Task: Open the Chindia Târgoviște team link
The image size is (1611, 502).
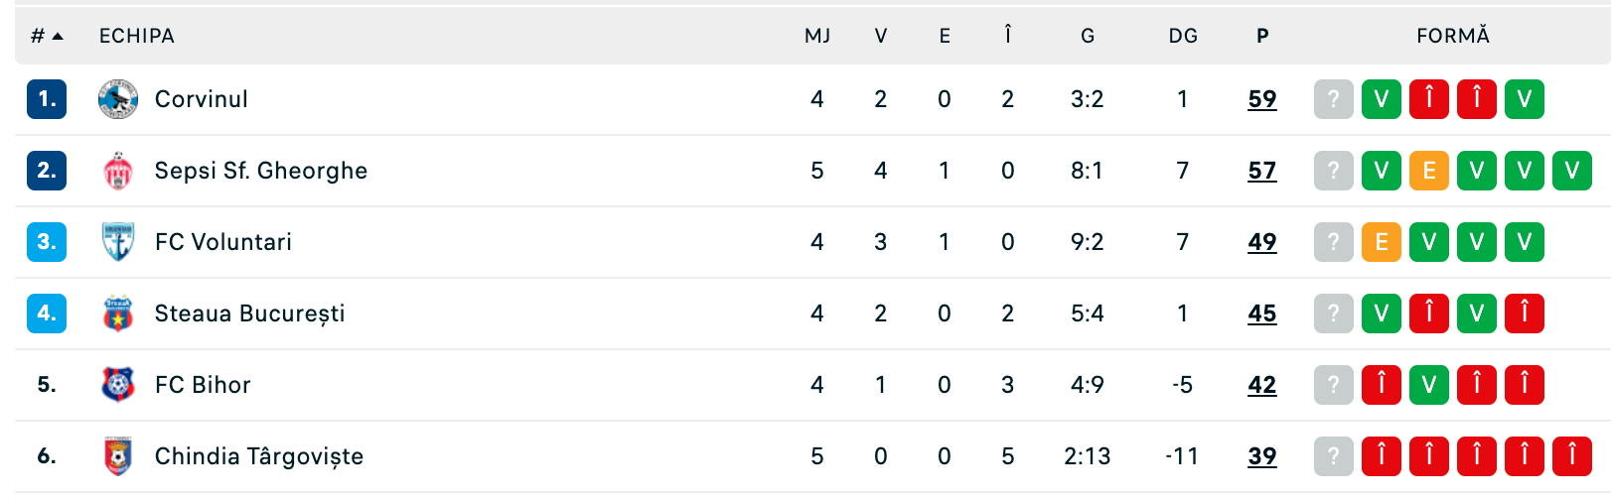Action: [x=258, y=456]
